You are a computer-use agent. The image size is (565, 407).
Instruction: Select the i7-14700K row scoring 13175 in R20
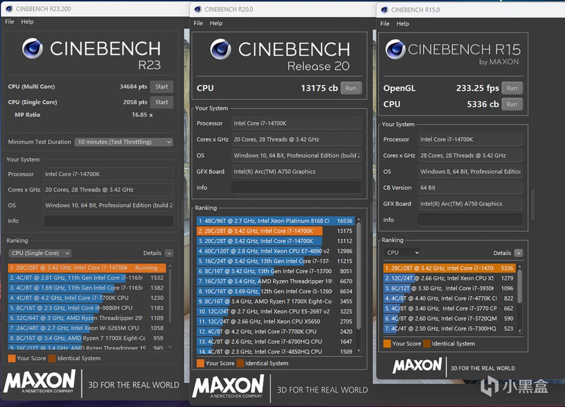[x=275, y=231]
